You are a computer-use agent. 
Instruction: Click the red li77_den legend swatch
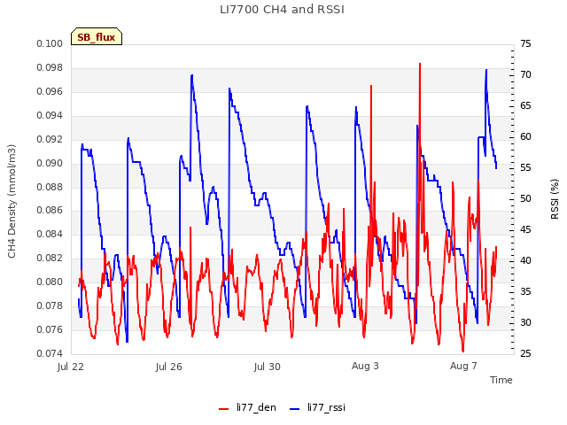[224, 409]
